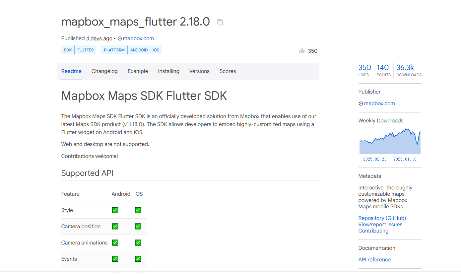461x276 pixels.
Task: Click the Android checkmark for Events
Action: click(115, 259)
